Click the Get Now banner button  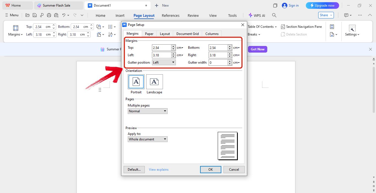pos(258,49)
